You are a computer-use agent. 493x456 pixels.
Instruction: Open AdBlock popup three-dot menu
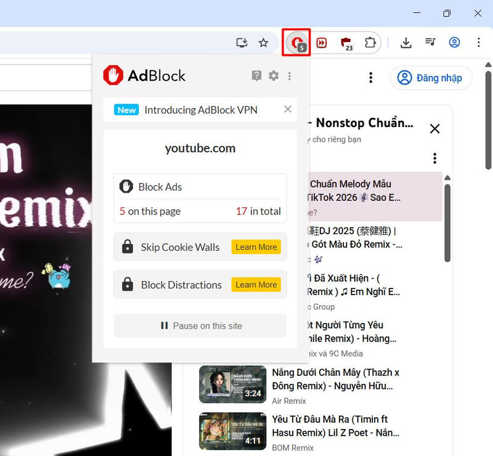(x=290, y=76)
